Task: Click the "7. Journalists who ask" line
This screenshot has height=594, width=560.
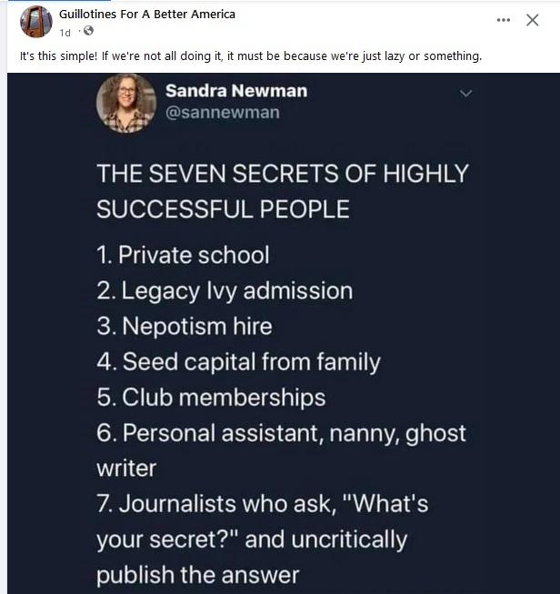Action: [262, 504]
